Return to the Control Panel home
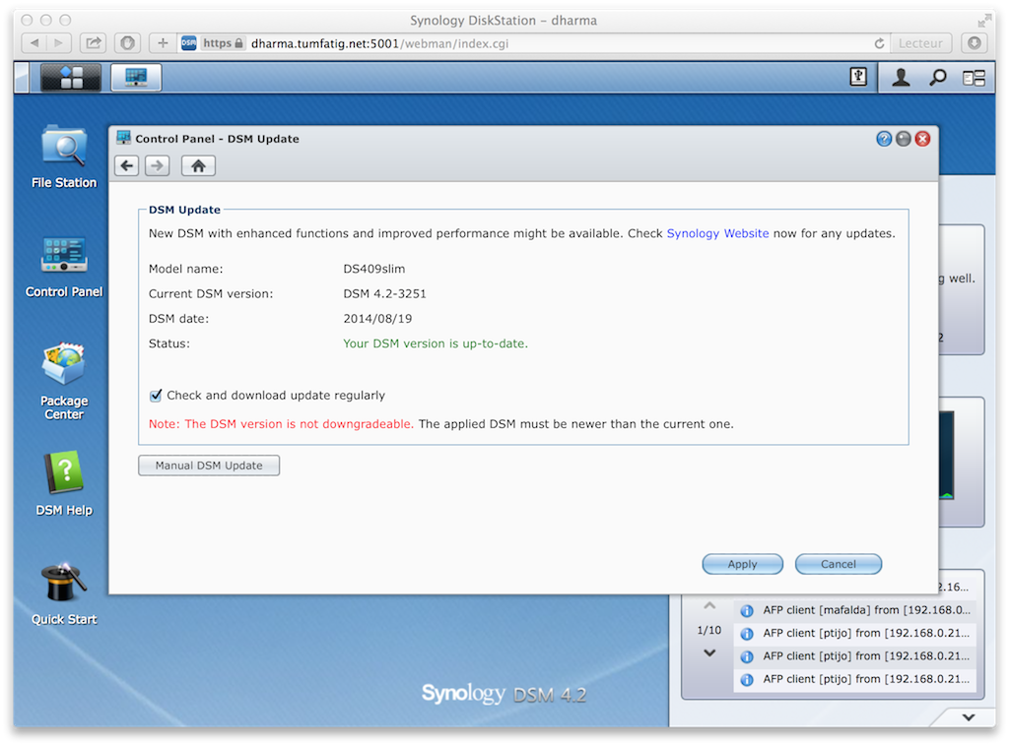 tap(198, 165)
